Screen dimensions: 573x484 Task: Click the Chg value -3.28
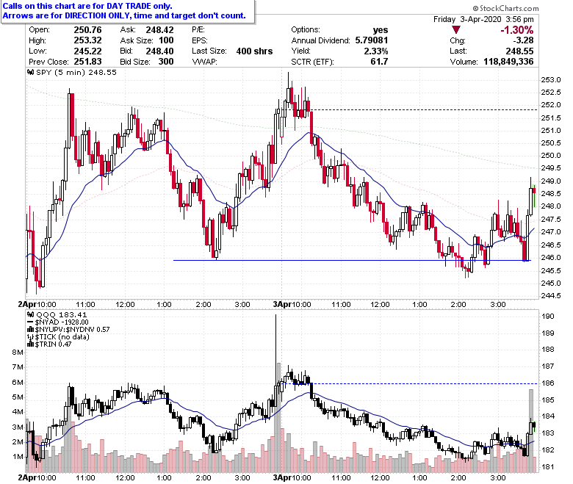[523, 40]
